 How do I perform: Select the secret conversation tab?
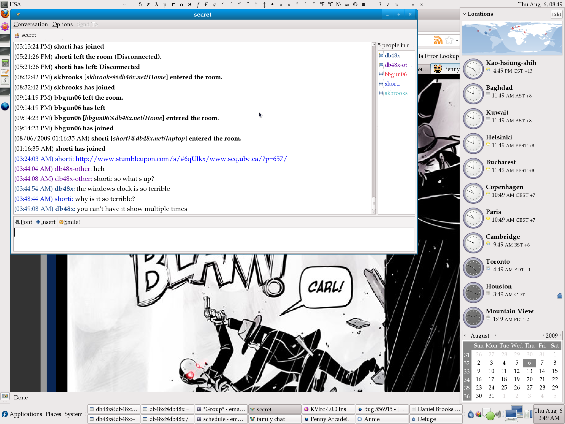pos(25,35)
